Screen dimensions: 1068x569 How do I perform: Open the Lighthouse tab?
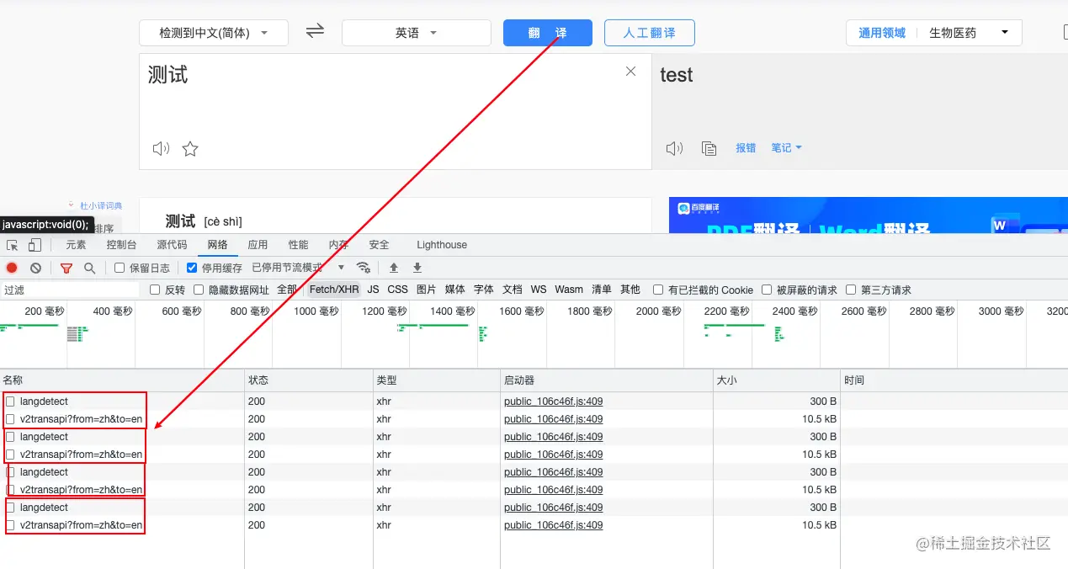442,245
